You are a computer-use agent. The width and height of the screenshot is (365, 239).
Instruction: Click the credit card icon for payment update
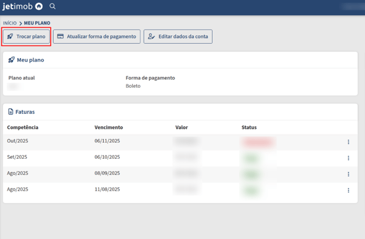click(60, 36)
